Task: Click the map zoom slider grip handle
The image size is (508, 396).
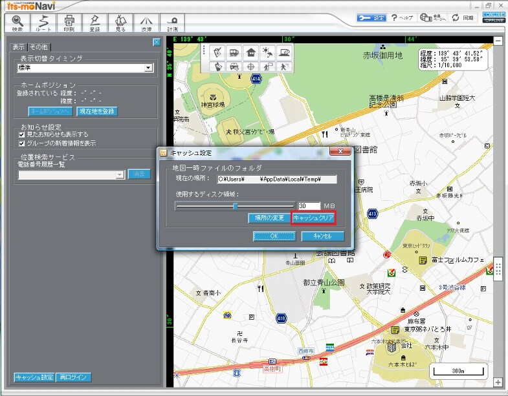Action: point(498,269)
